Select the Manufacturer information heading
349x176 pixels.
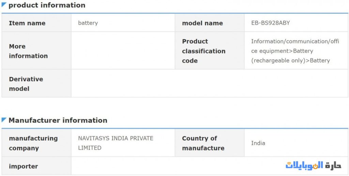(x=58, y=120)
